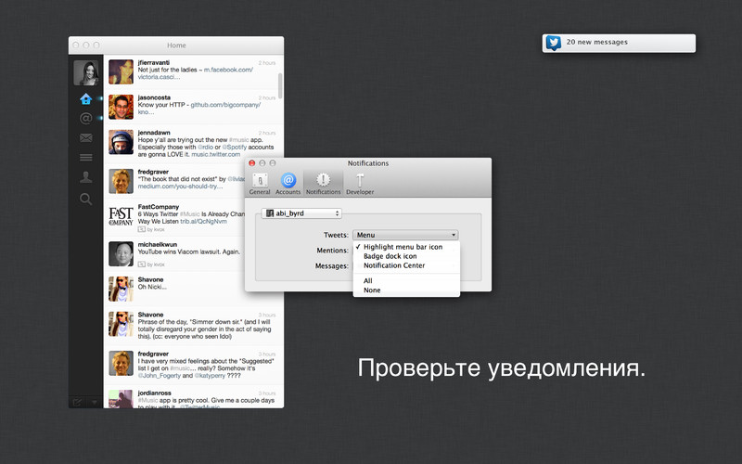Enable Notification Center option
This screenshot has height=464, width=742.
tap(394, 265)
